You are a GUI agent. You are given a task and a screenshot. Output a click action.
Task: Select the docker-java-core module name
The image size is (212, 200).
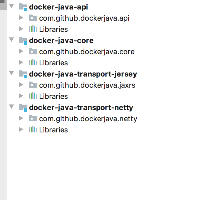[61, 41]
